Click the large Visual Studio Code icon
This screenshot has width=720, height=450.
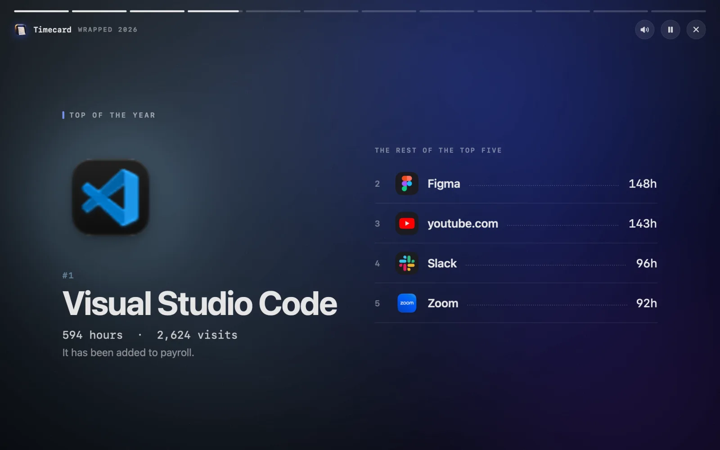click(x=110, y=197)
